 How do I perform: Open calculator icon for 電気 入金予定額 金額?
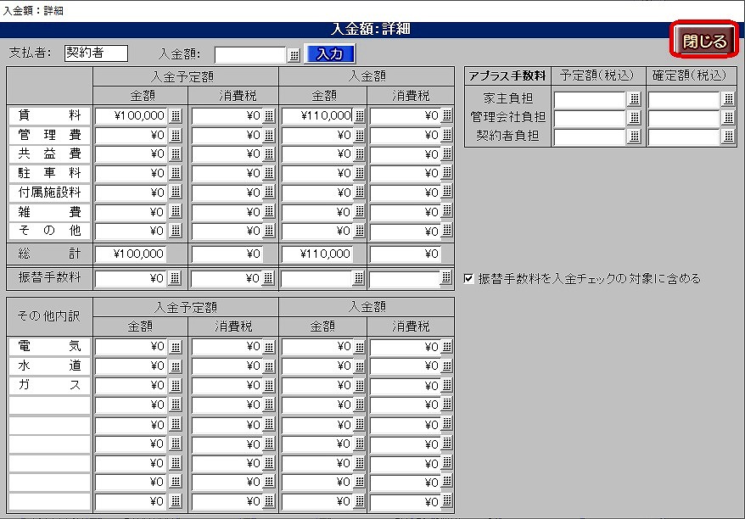(x=176, y=346)
